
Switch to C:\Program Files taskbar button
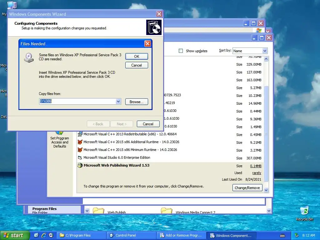coord(81,236)
